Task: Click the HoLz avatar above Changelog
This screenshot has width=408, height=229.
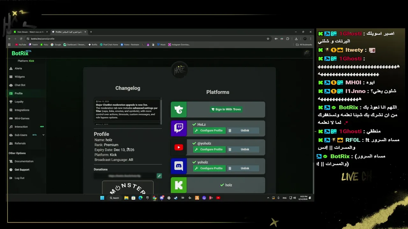Action: (x=179, y=70)
